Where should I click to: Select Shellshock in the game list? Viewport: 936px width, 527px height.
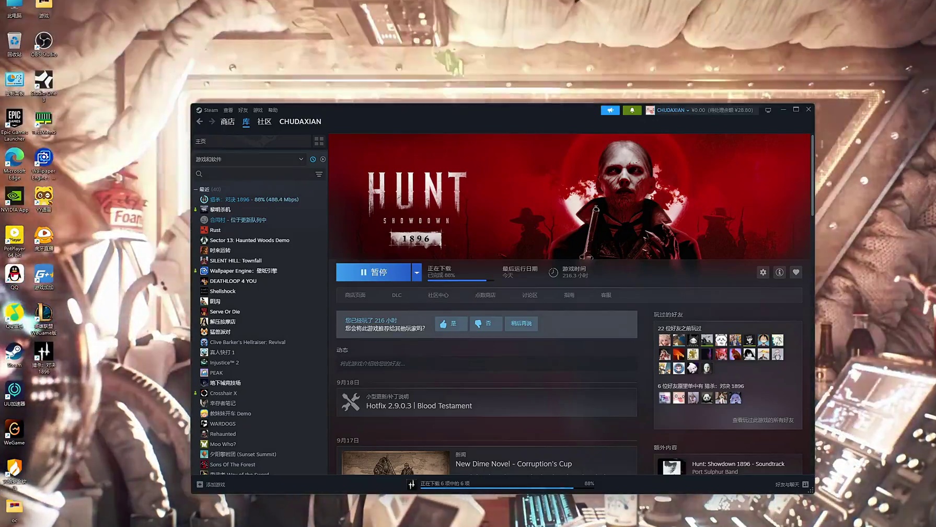pyautogui.click(x=223, y=291)
